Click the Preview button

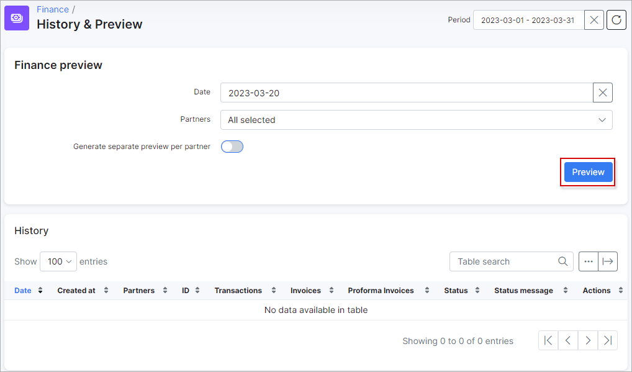tap(587, 172)
